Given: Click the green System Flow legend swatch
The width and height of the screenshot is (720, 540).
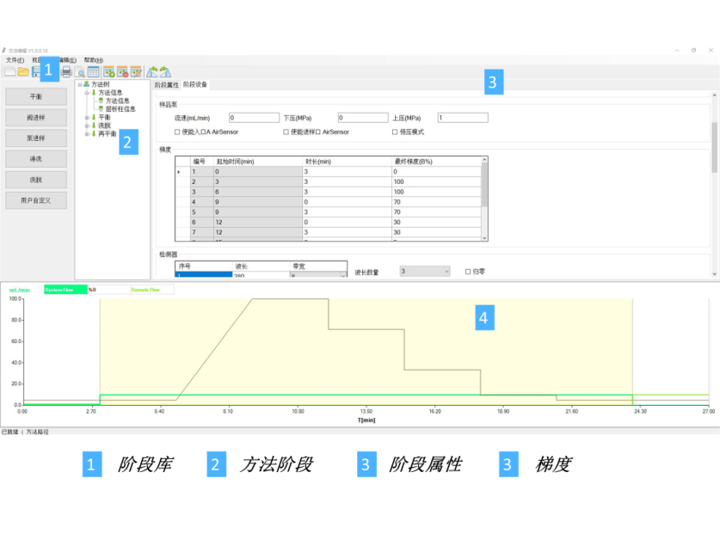Looking at the screenshot, I should click(65, 290).
